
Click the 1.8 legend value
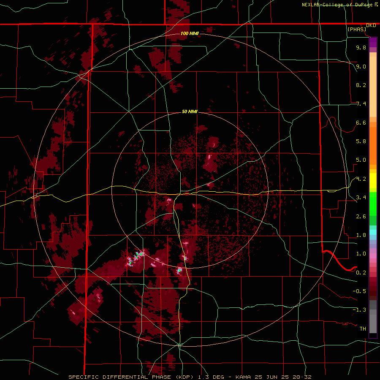click(361, 235)
